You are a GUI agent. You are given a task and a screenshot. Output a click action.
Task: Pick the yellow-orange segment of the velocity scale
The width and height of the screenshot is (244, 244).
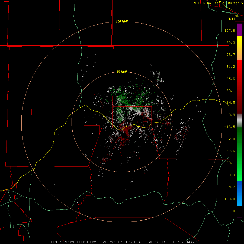tap(239, 48)
